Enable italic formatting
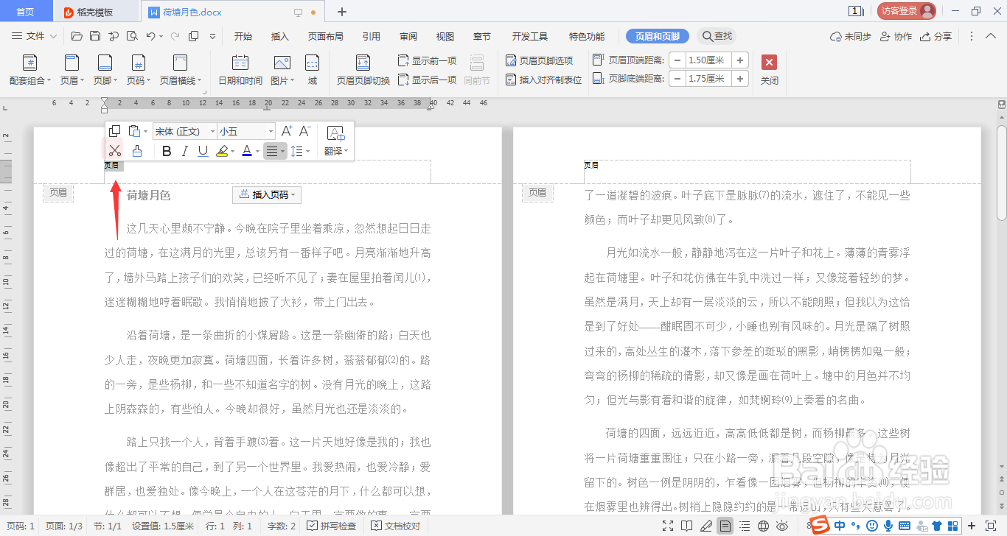The image size is (1007, 536). click(184, 150)
